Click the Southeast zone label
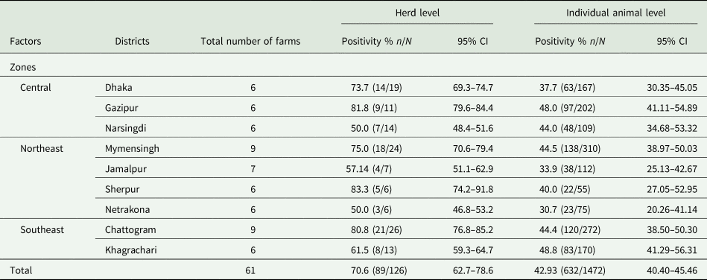Image resolution: width=707 pixels, height=280 pixels. click(x=42, y=230)
